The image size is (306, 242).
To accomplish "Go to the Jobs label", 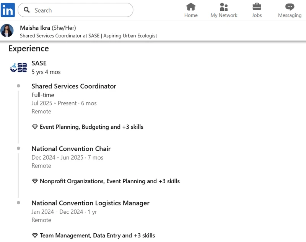I will click(257, 15).
